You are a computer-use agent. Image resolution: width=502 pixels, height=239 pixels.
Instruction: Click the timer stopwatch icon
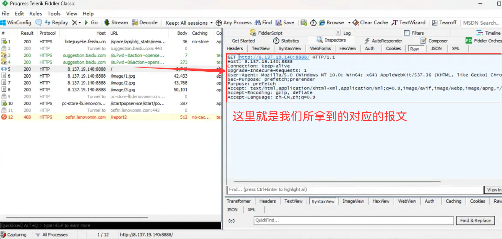(x=313, y=23)
